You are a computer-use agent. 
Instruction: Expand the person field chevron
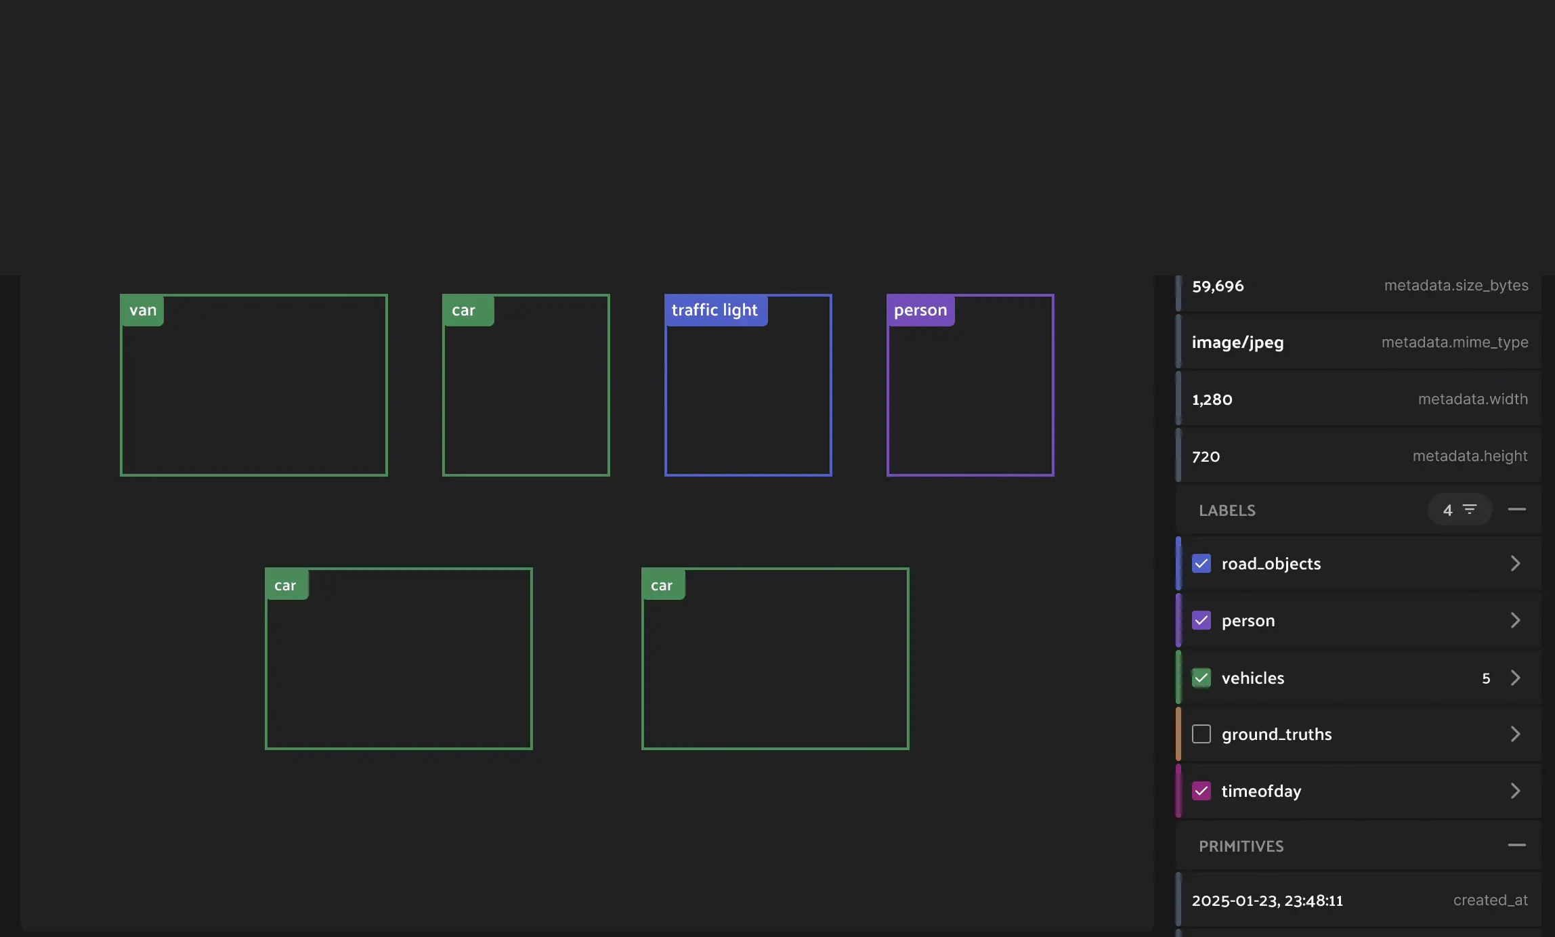click(x=1515, y=621)
